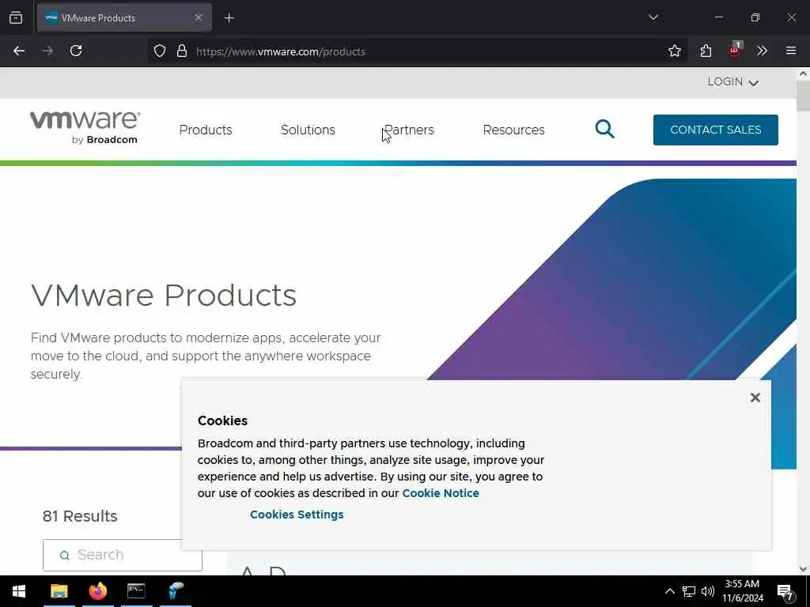Click the CONTACT SALES button

[715, 130]
